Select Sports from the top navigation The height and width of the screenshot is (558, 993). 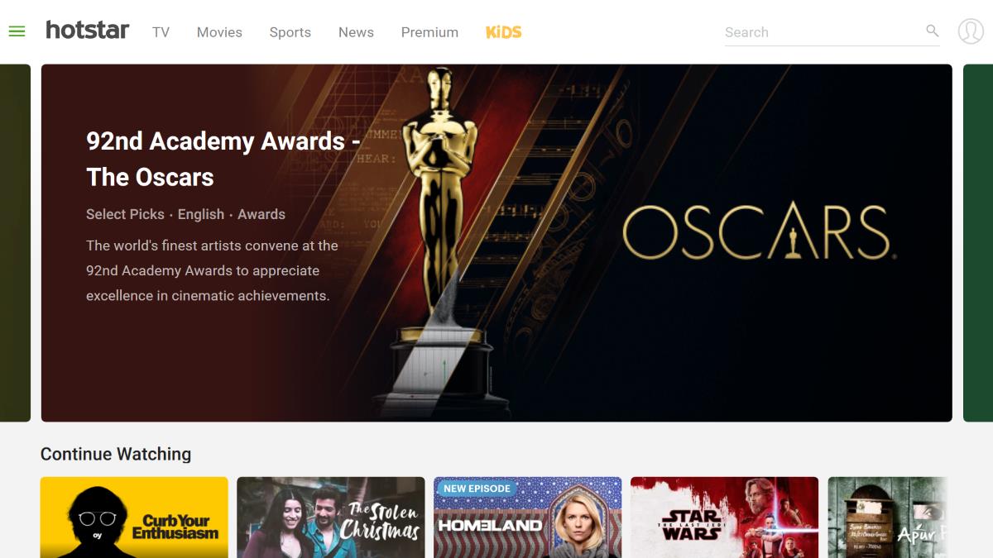[290, 32]
